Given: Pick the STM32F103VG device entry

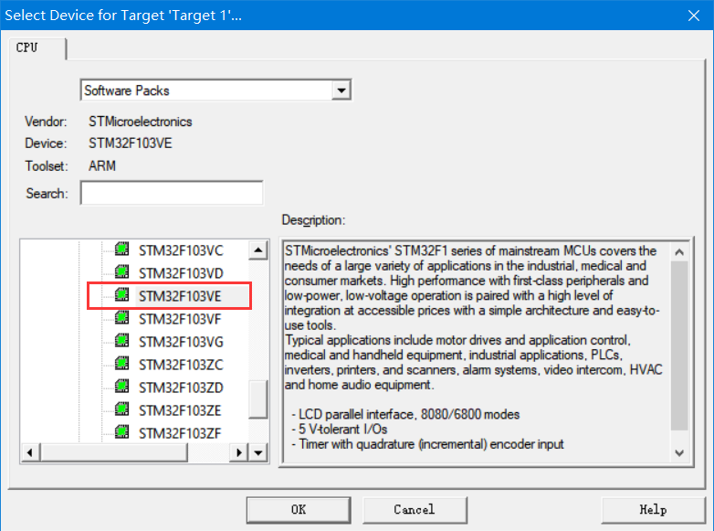Looking at the screenshot, I should point(181,342).
